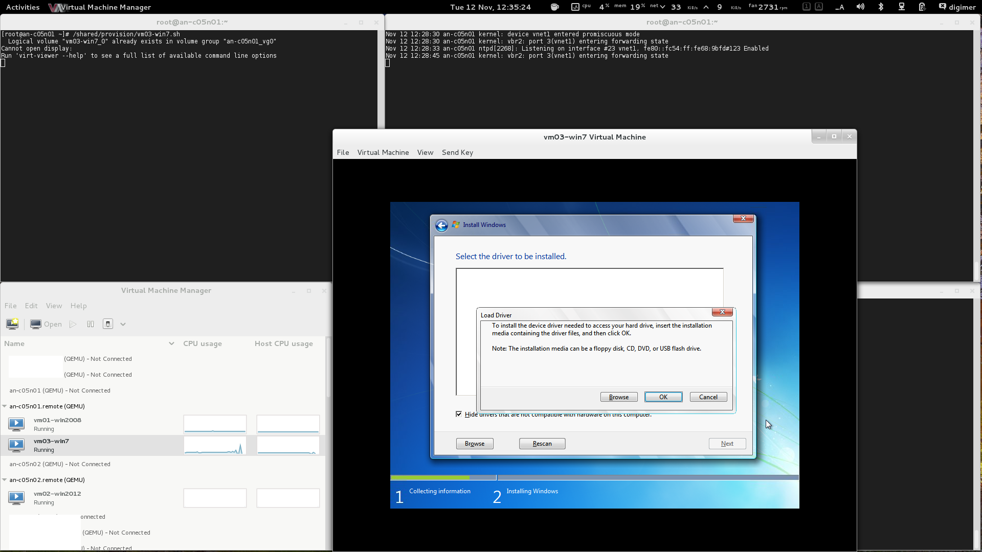Image resolution: width=982 pixels, height=552 pixels.
Task: Open View menu in Virtual Machine Manager
Action: [54, 306]
